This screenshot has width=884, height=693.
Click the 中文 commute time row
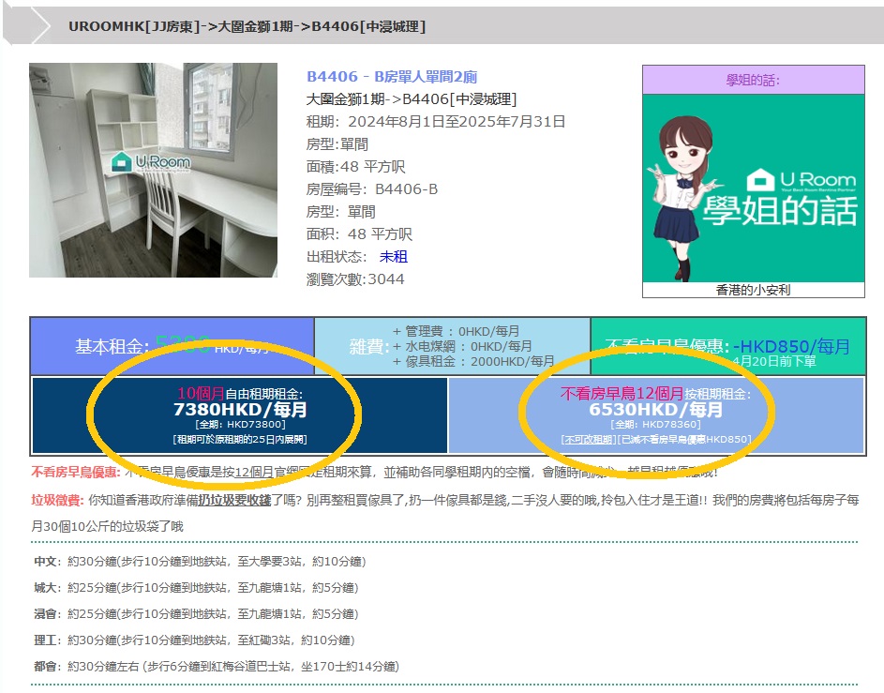tap(200, 562)
